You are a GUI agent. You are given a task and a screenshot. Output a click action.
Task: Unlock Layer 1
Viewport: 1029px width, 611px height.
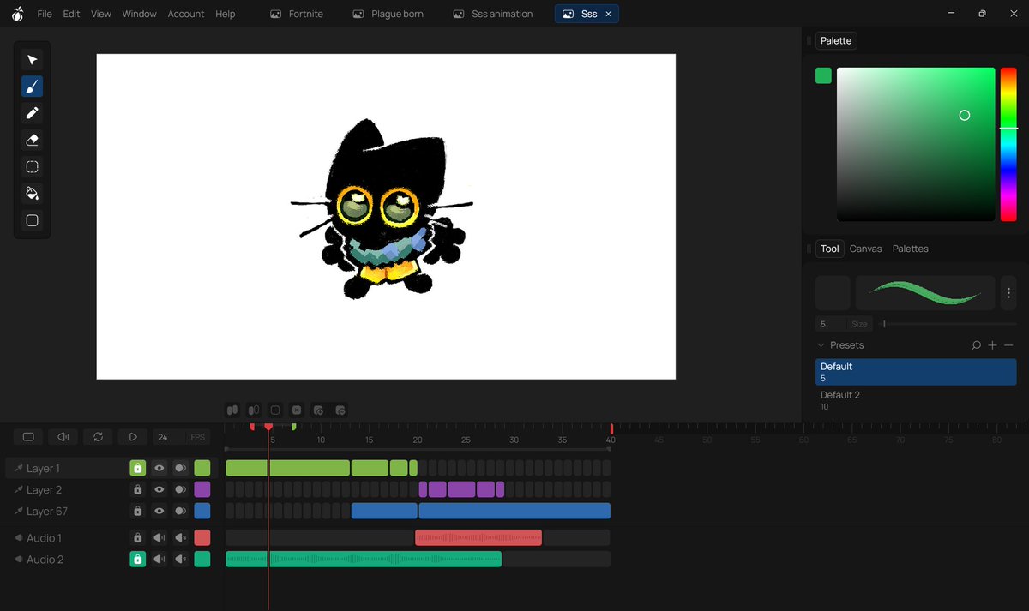coord(137,469)
